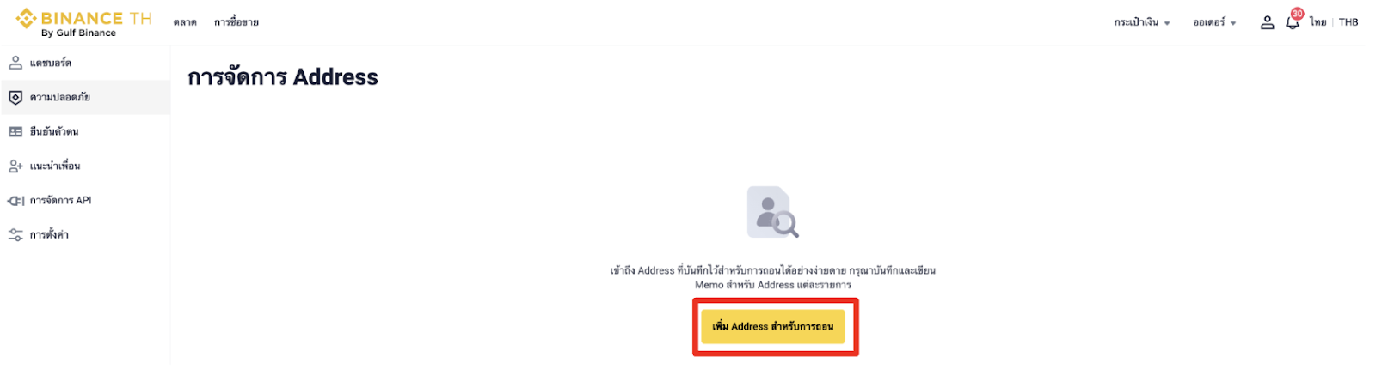Click เพิ่ม Address สำหรับการถอน yellow button
The height and width of the screenshot is (369, 1376).
coord(773,327)
